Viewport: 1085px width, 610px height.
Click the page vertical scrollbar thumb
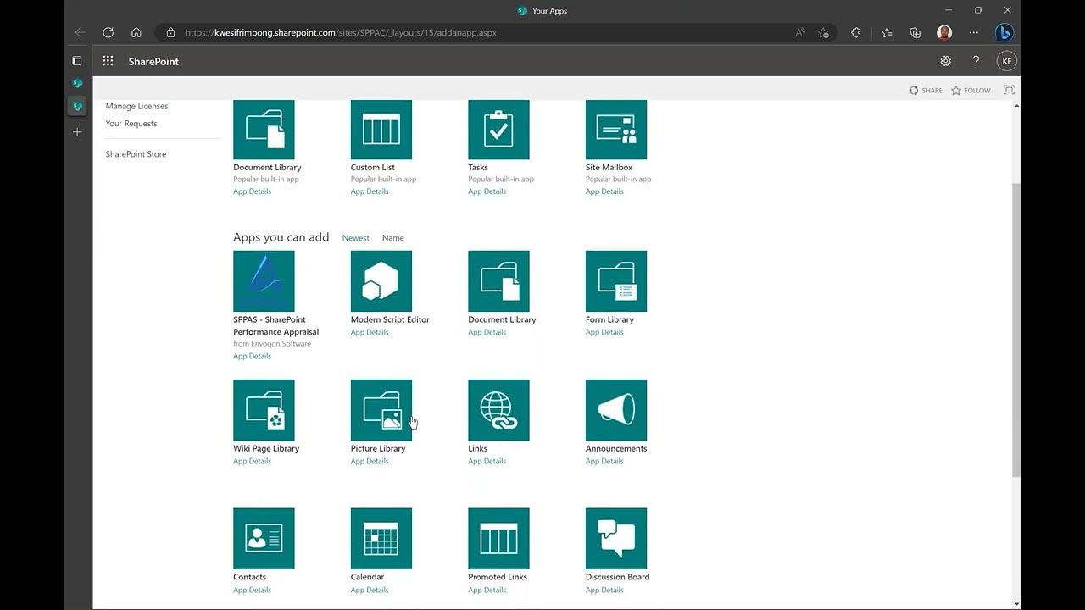[x=1016, y=330]
